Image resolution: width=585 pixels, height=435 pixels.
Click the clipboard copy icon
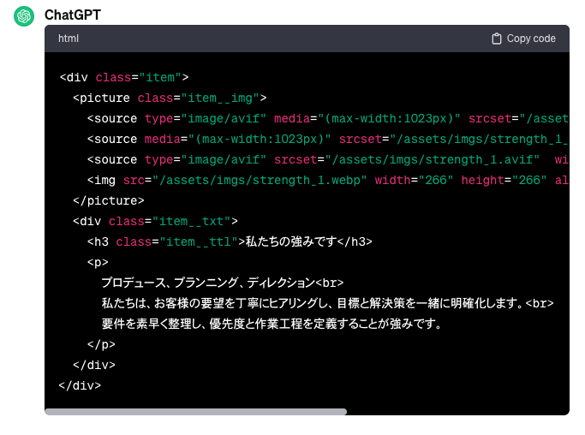pos(497,39)
